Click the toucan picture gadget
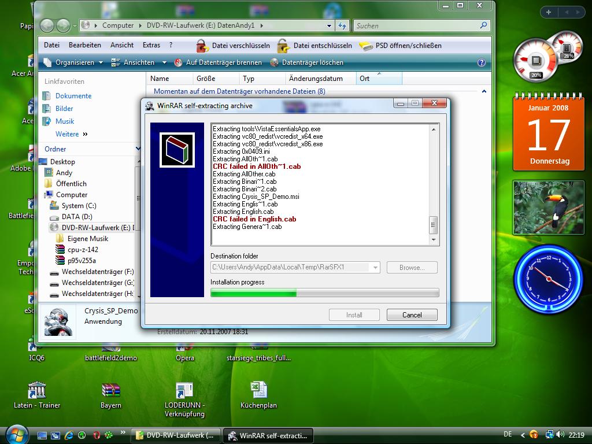This screenshot has width=592, height=444. pyautogui.click(x=549, y=208)
